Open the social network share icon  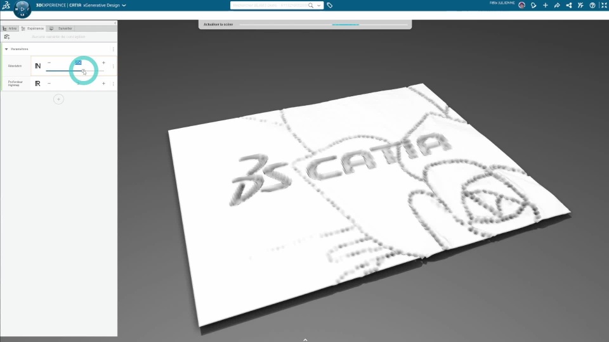tap(568, 6)
